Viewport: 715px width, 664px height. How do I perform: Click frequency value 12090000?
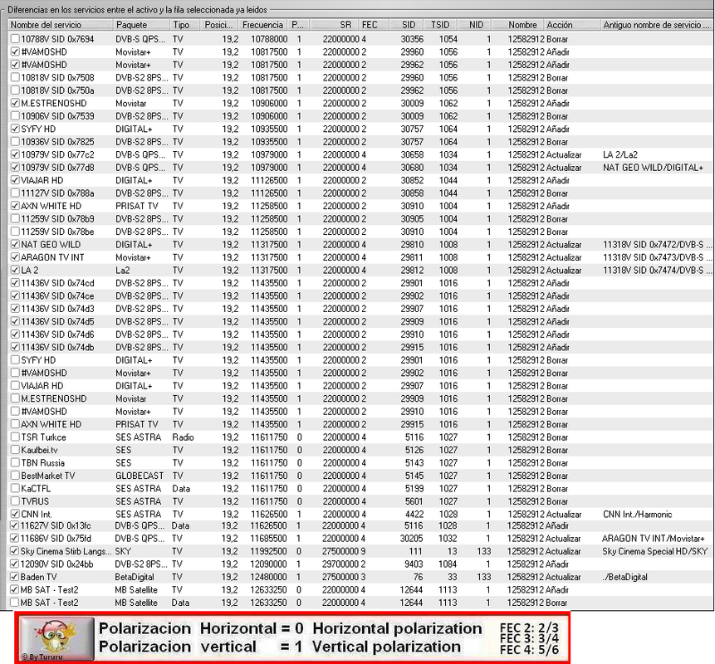[x=268, y=564]
